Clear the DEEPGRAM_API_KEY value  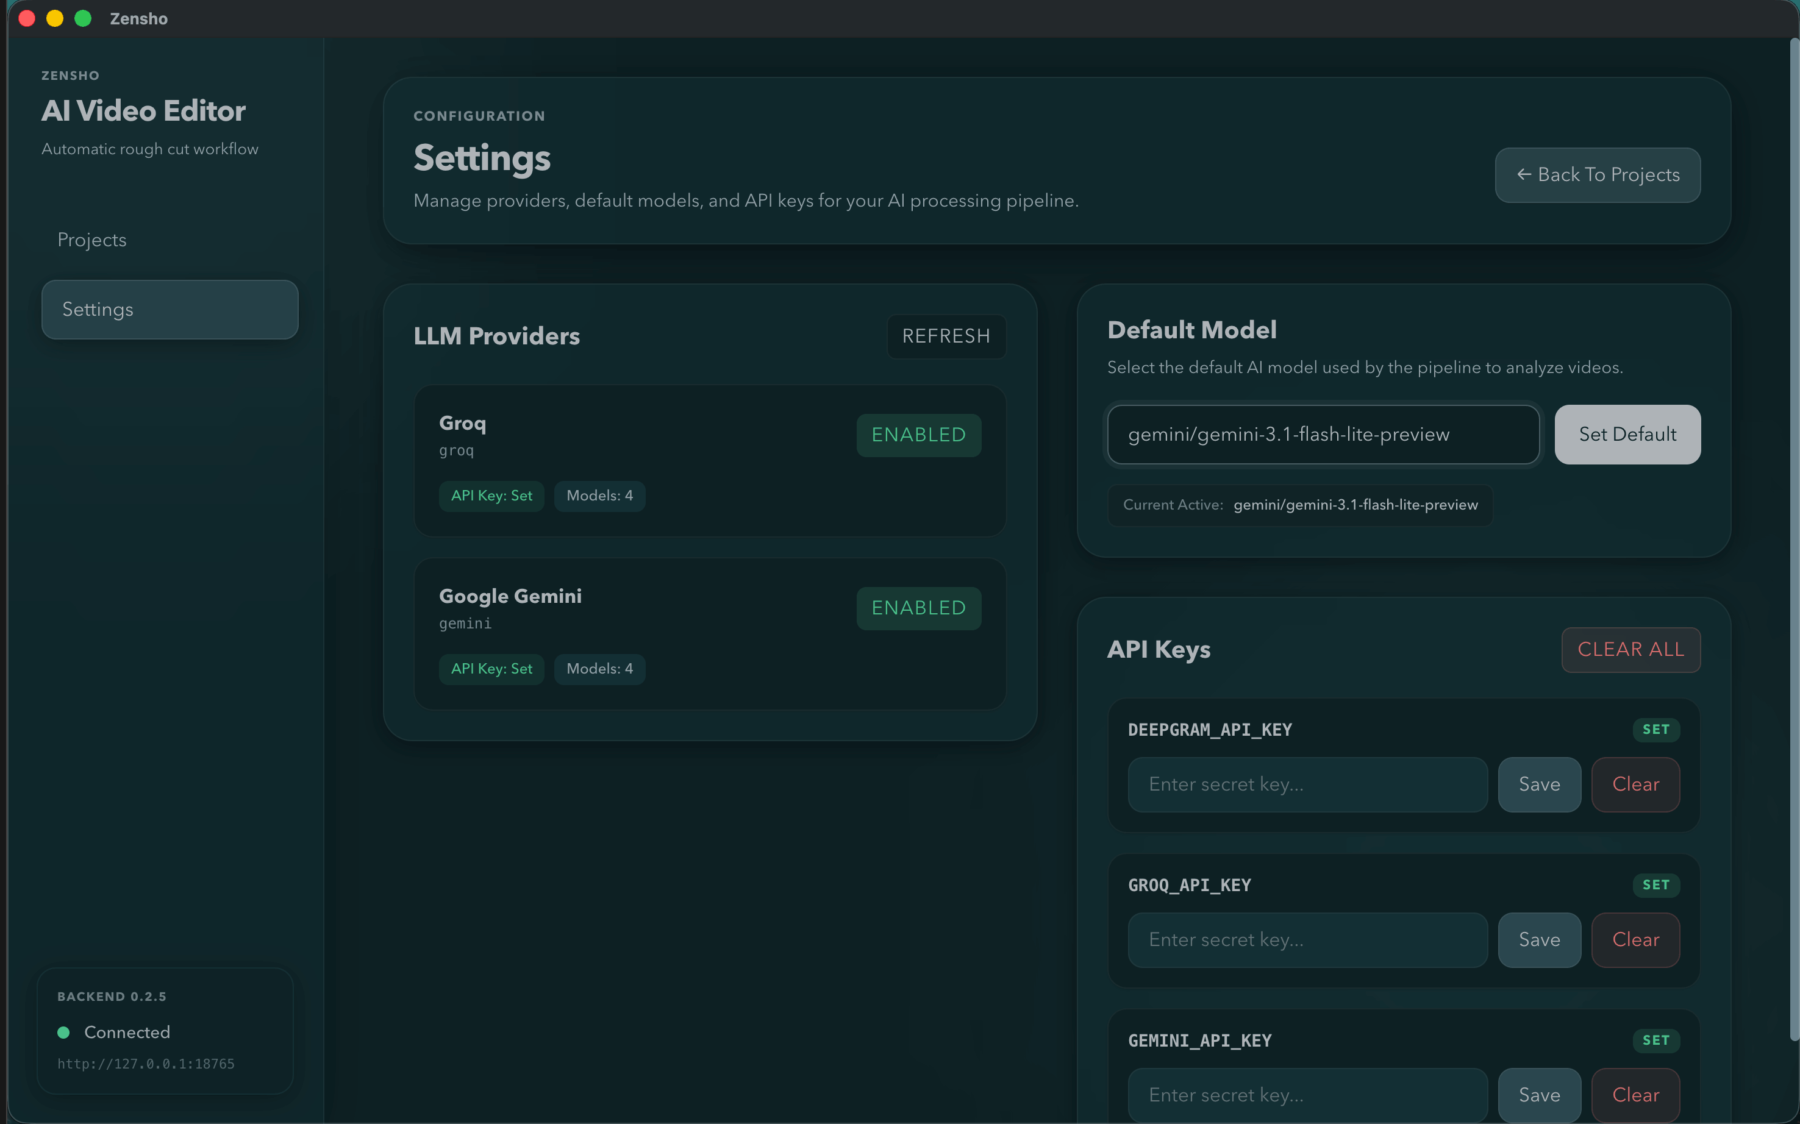coord(1635,784)
